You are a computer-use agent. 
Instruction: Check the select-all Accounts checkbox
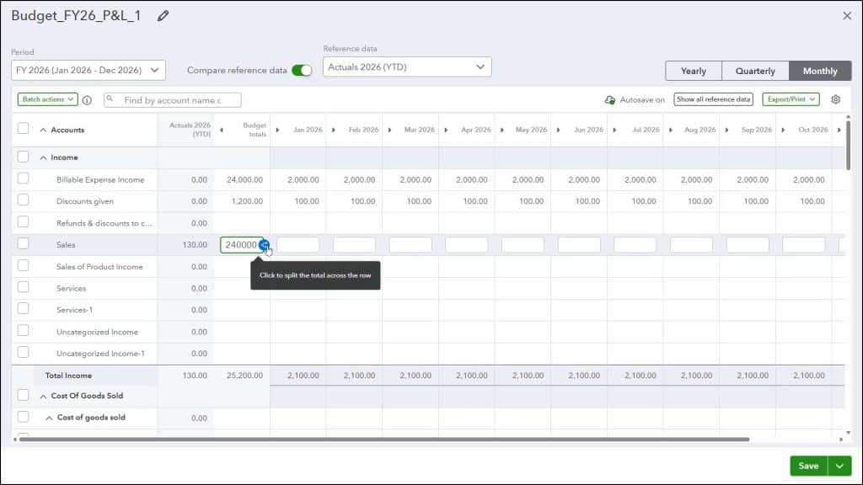(x=23, y=128)
